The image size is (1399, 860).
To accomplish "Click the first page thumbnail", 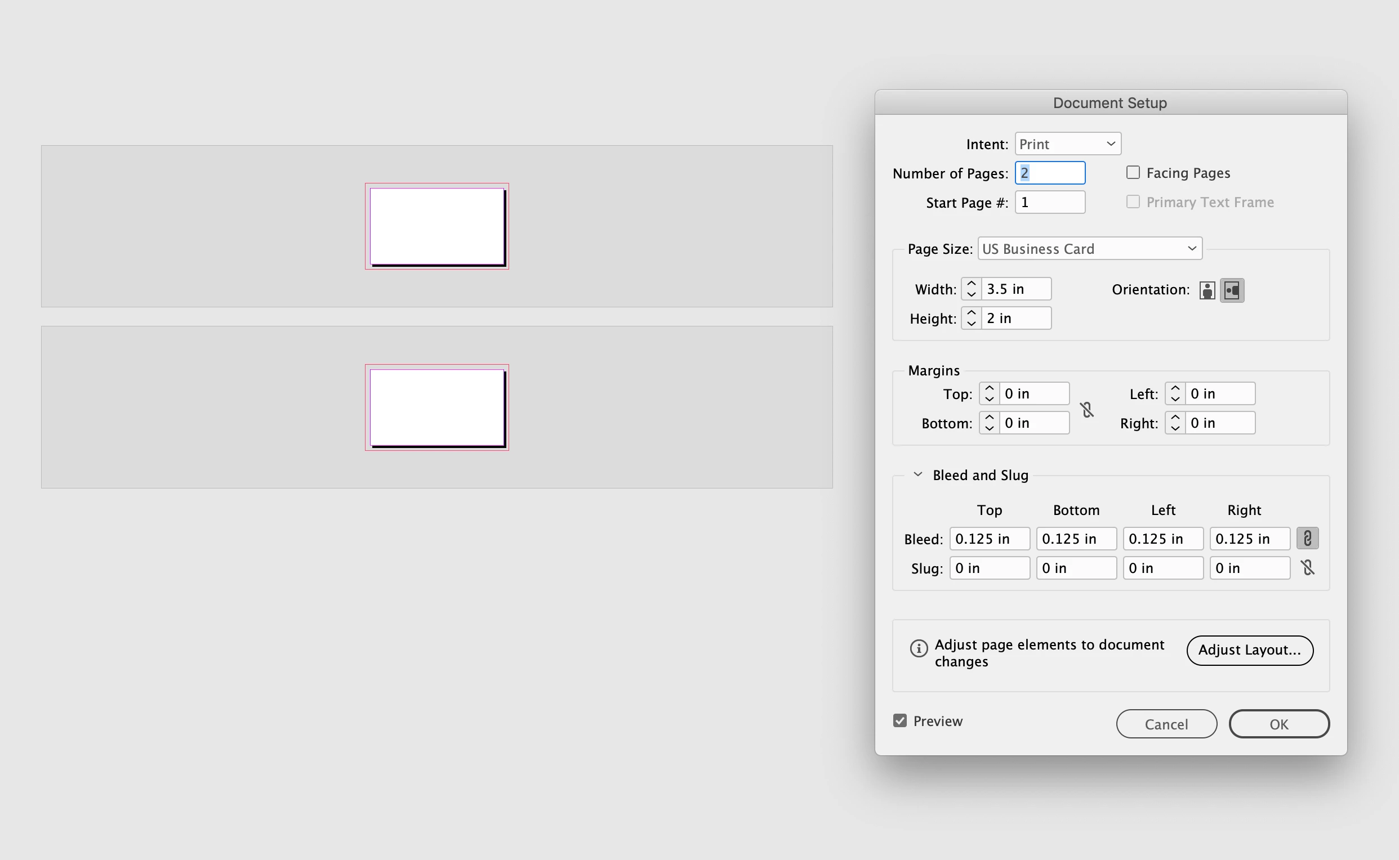I will (436, 226).
